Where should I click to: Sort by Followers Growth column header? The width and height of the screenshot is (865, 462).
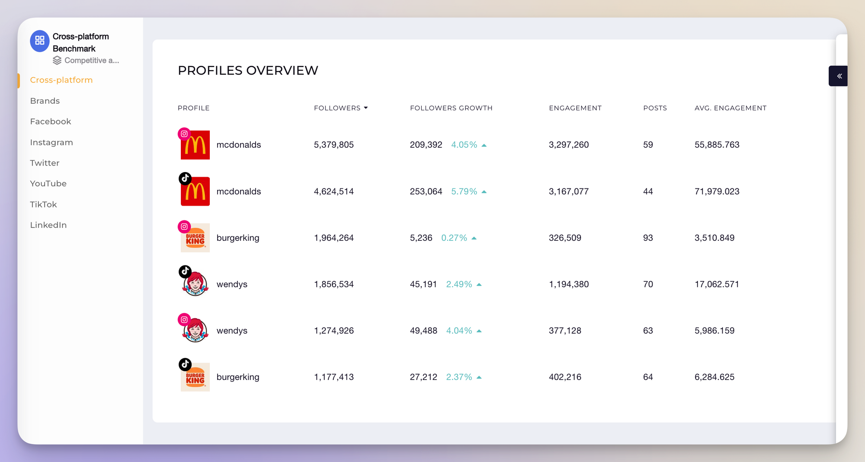tap(451, 108)
